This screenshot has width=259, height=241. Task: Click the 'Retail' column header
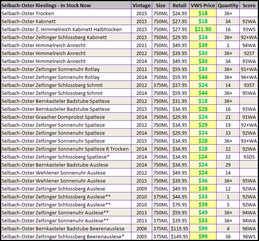coord(179,5)
